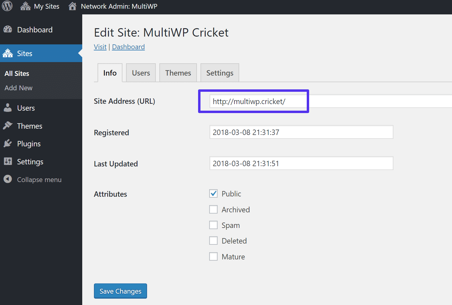Screen dimensions: 452x305
Task: Click the Archived checkbox label text
Action: [x=236, y=210]
